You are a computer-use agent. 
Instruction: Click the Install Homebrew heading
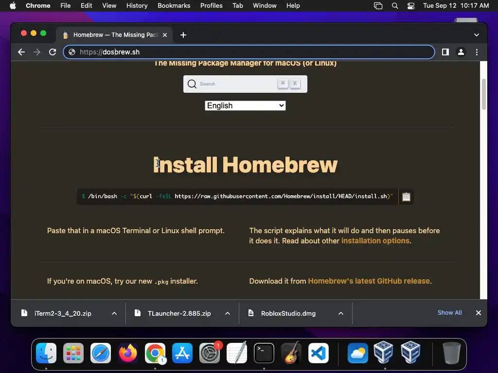pos(245,165)
